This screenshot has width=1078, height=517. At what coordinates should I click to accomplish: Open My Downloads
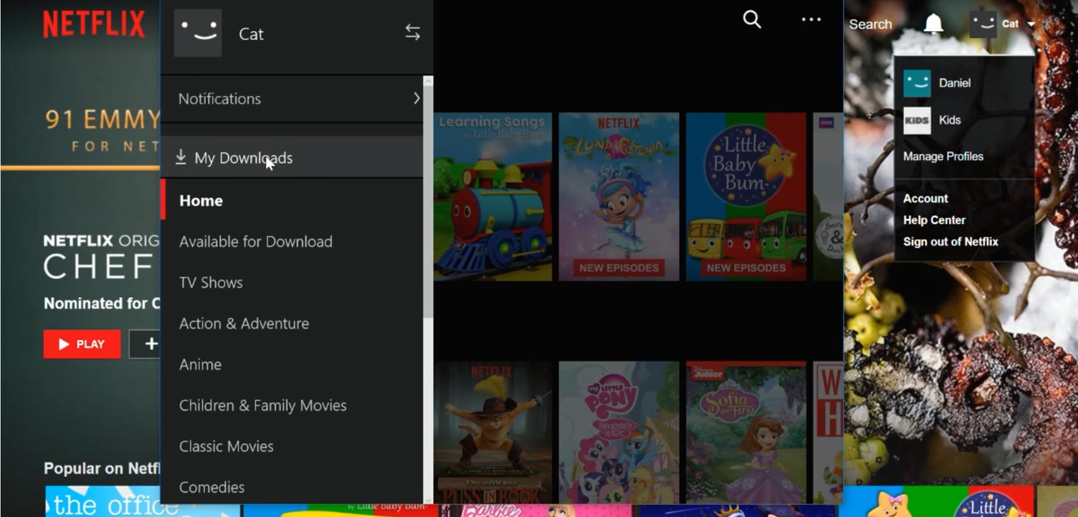coord(292,157)
